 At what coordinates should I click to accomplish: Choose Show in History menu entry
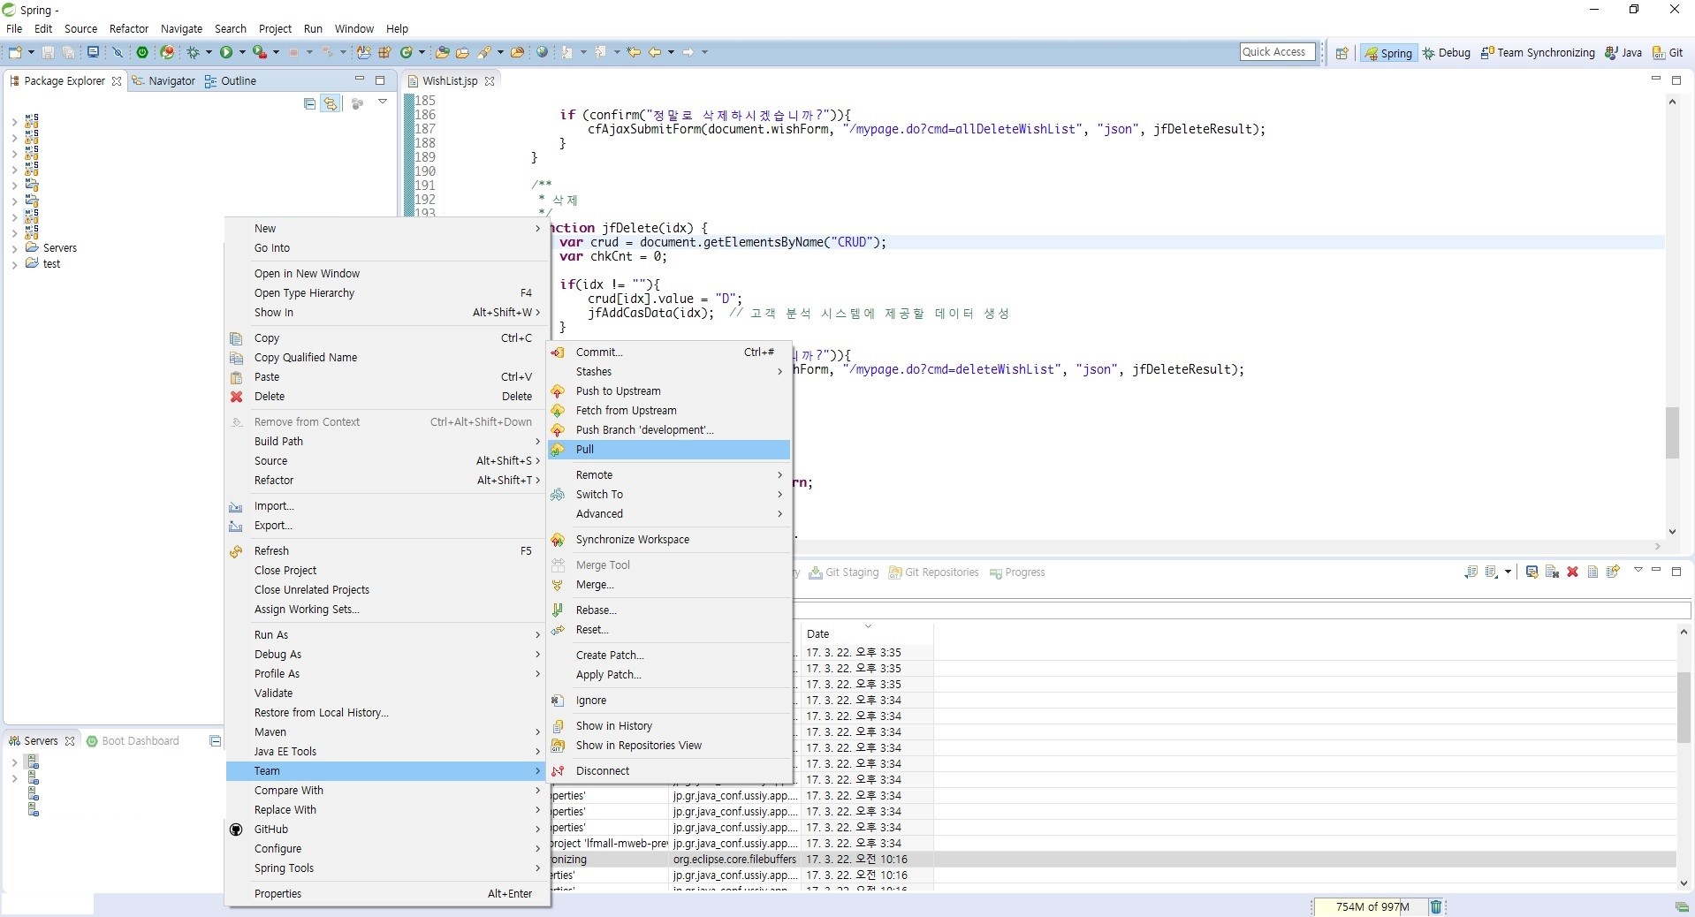click(668, 726)
